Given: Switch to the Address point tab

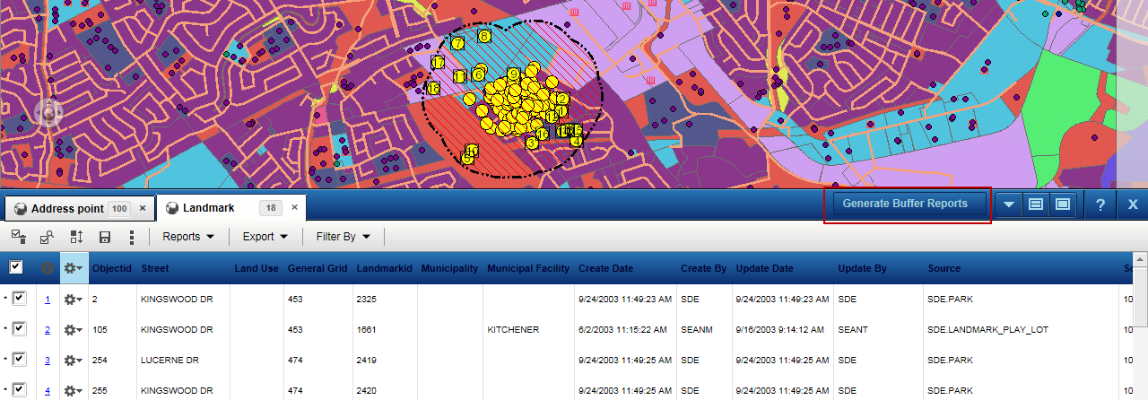Looking at the screenshot, I should [67, 208].
